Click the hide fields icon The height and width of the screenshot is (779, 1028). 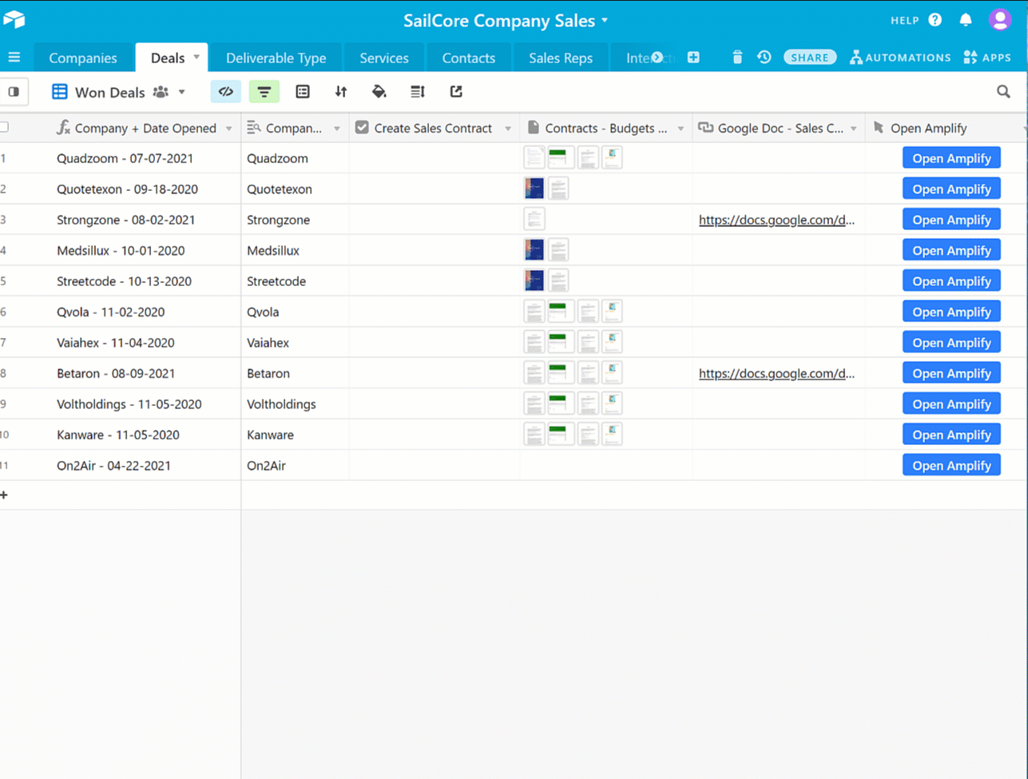coord(226,92)
